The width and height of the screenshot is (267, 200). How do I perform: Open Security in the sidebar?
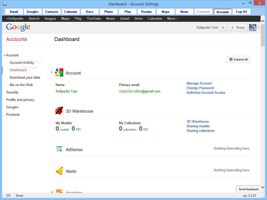(12, 92)
